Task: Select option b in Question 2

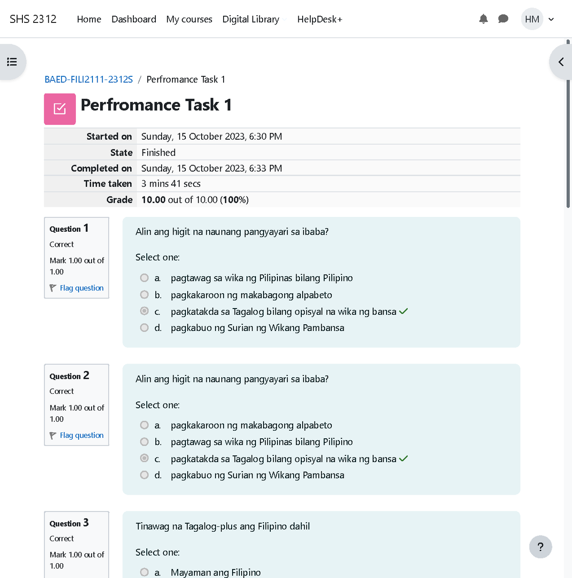Action: pyautogui.click(x=144, y=442)
